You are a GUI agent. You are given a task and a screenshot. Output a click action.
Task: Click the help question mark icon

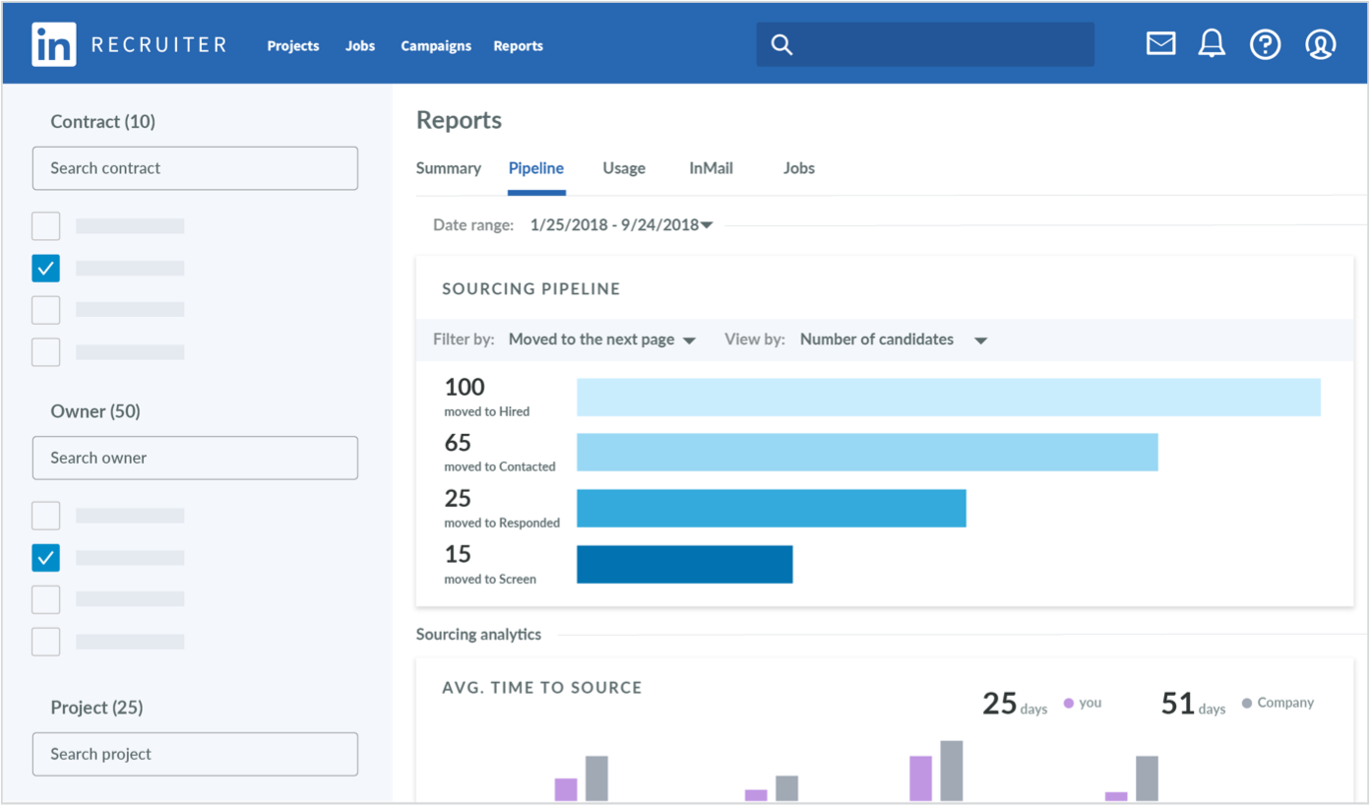(1266, 43)
